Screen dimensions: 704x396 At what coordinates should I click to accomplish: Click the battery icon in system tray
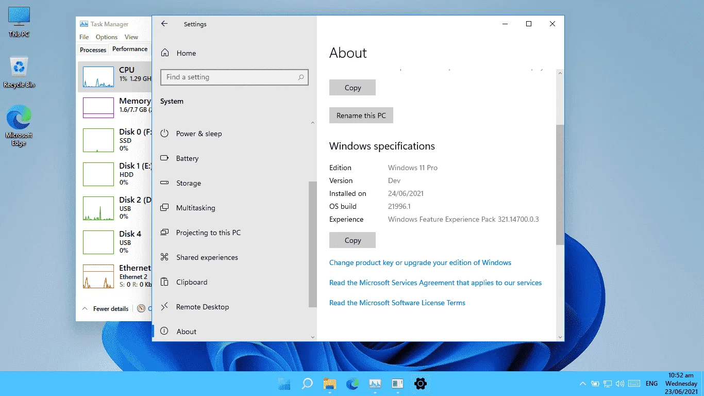tap(595, 384)
